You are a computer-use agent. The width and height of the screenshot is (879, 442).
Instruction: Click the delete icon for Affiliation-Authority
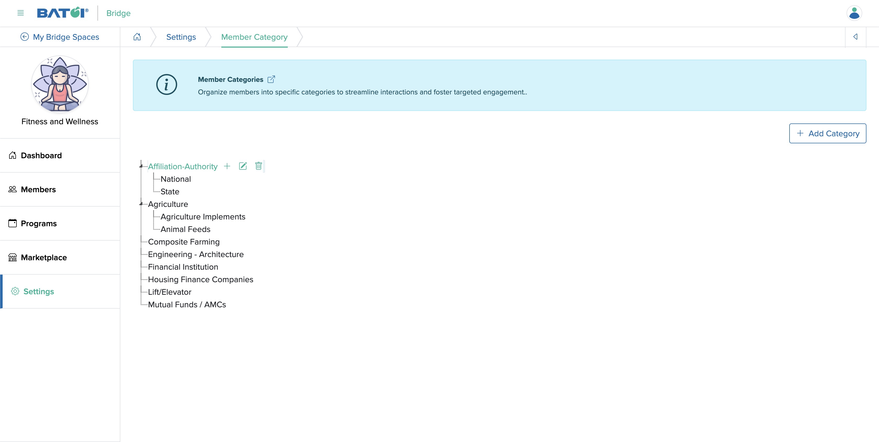(x=259, y=166)
